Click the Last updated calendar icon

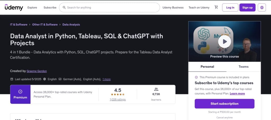coord(12,79)
